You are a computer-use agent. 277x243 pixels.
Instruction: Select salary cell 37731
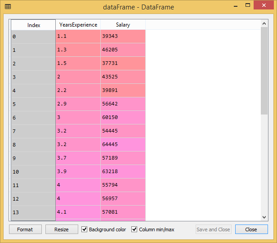click(123, 64)
